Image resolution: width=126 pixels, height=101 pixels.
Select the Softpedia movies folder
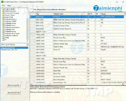9,23
